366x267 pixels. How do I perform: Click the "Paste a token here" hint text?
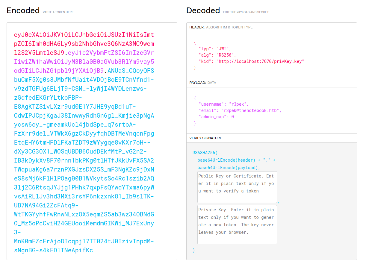point(58,12)
